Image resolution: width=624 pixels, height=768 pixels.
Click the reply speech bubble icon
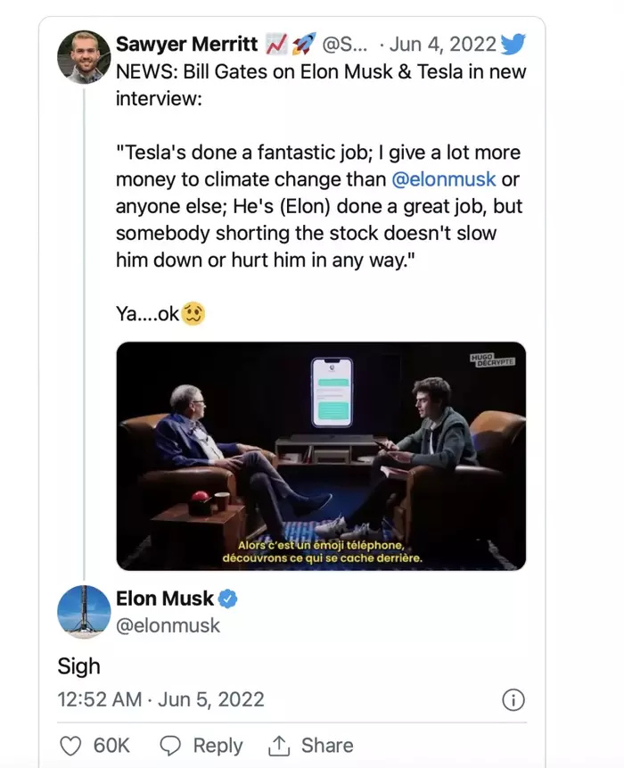click(x=170, y=746)
